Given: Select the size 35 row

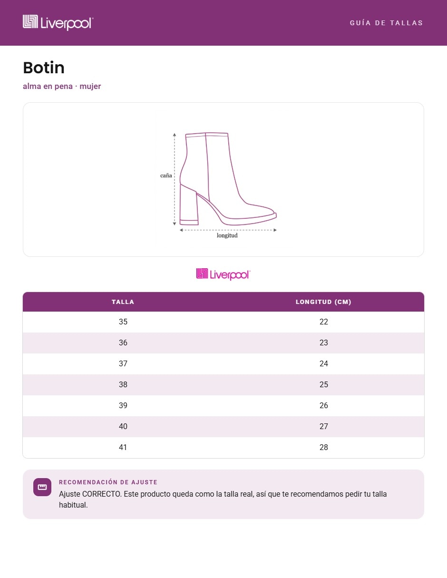Looking at the screenshot, I should pyautogui.click(x=223, y=322).
